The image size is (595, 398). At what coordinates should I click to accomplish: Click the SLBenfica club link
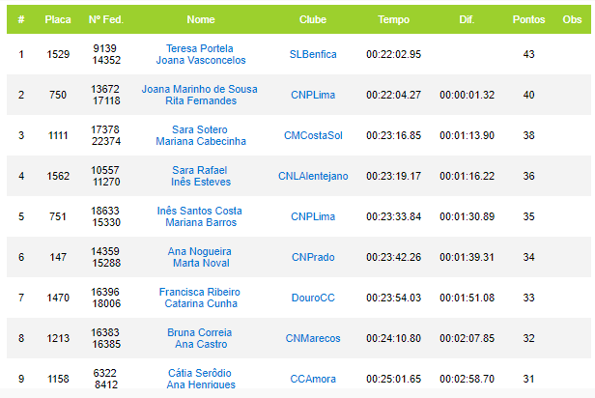coord(313,54)
